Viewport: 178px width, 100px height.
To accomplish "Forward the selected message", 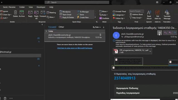I will pyautogui.click(x=43, y=14).
